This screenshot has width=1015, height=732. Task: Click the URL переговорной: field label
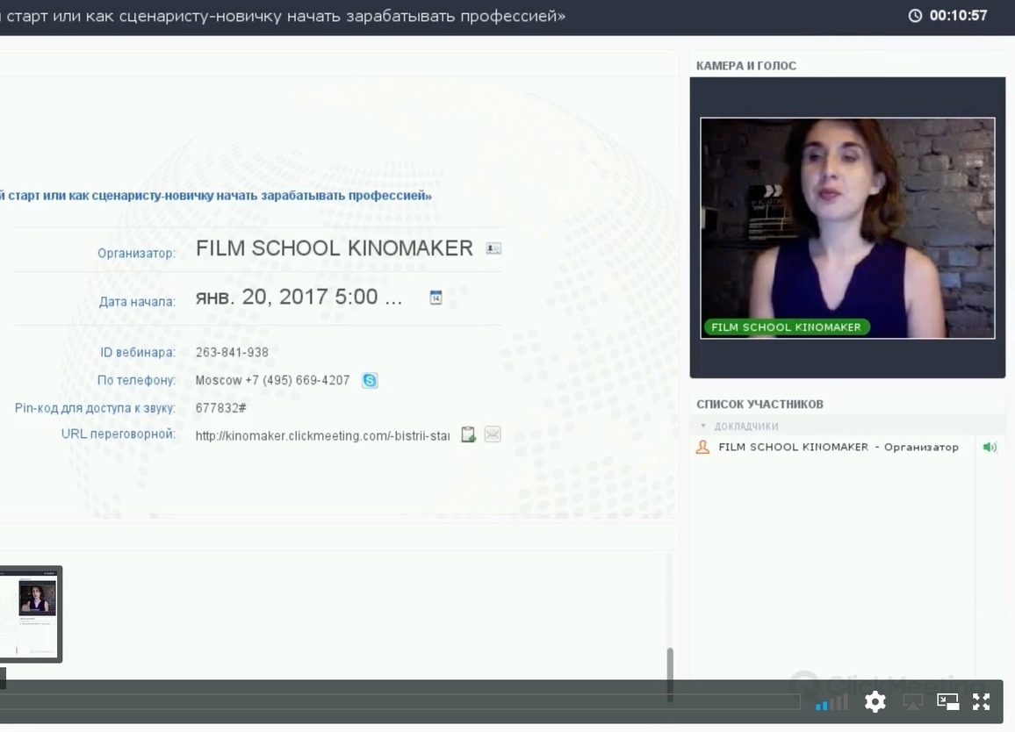(119, 434)
